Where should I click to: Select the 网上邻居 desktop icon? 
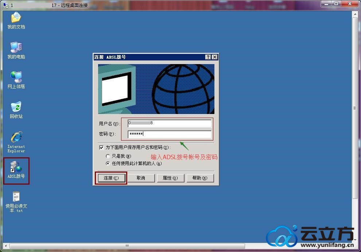pos(16,80)
